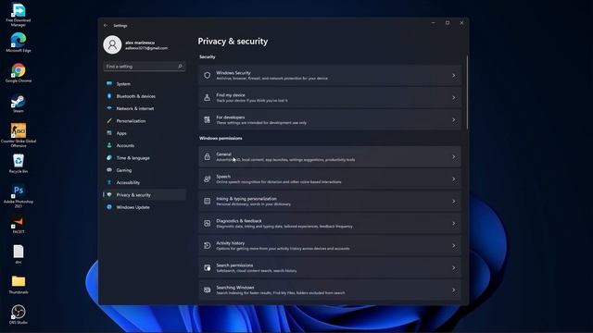Click the settings page vertical scrollbar
The height and width of the screenshot is (333, 593).
[x=467, y=92]
